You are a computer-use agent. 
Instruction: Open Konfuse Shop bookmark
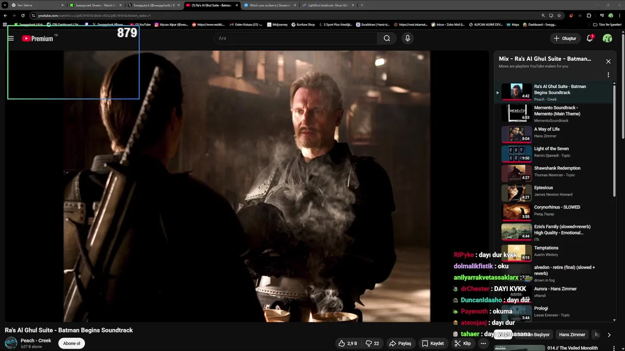click(x=303, y=24)
